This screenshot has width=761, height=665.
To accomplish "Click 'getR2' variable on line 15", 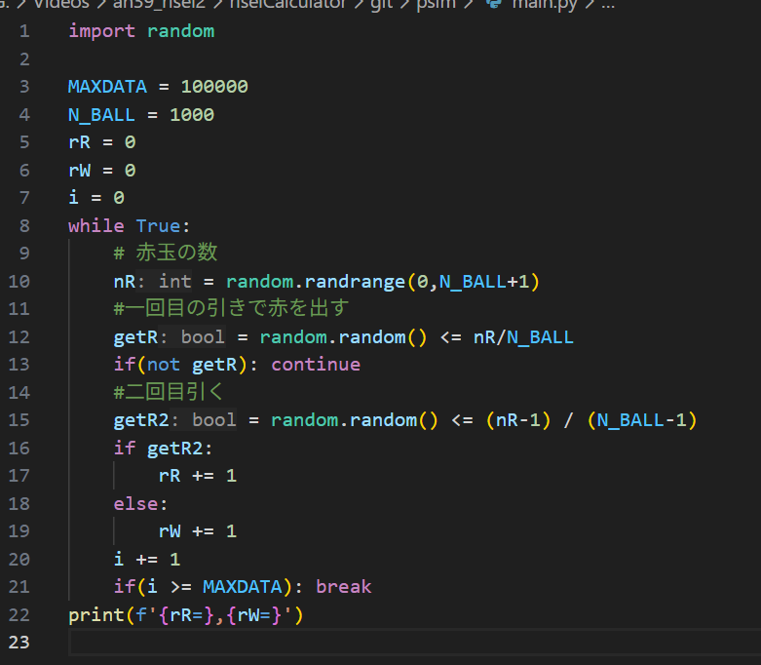I will point(141,420).
